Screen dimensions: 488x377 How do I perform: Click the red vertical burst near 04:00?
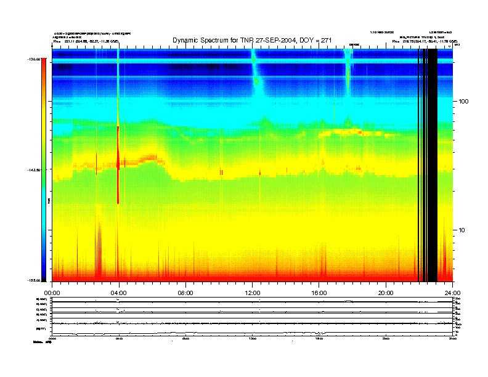point(118,165)
